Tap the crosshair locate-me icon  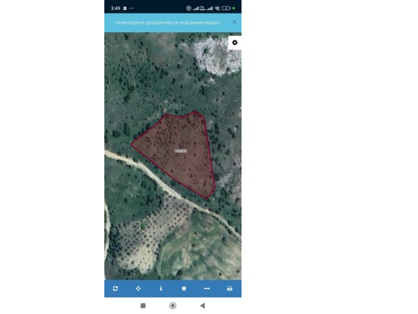[x=138, y=289]
